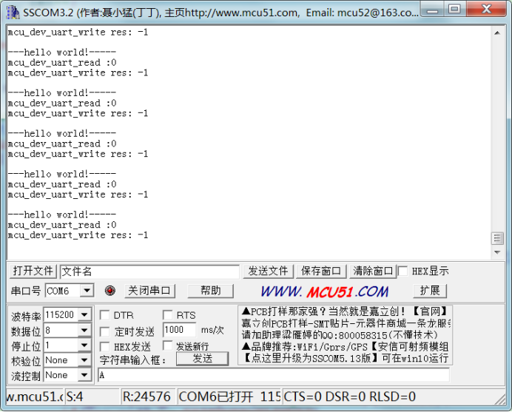Click the 保存窗口 button
Viewport: 512px width, 412px height.
(321, 271)
